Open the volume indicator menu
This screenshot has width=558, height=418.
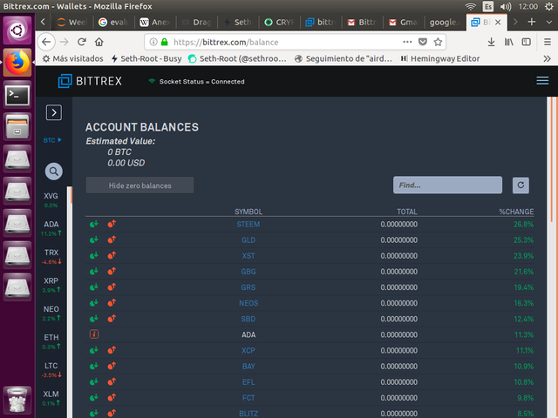point(506,6)
